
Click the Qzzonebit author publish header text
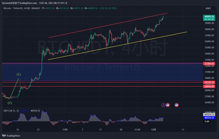pos(34,3)
